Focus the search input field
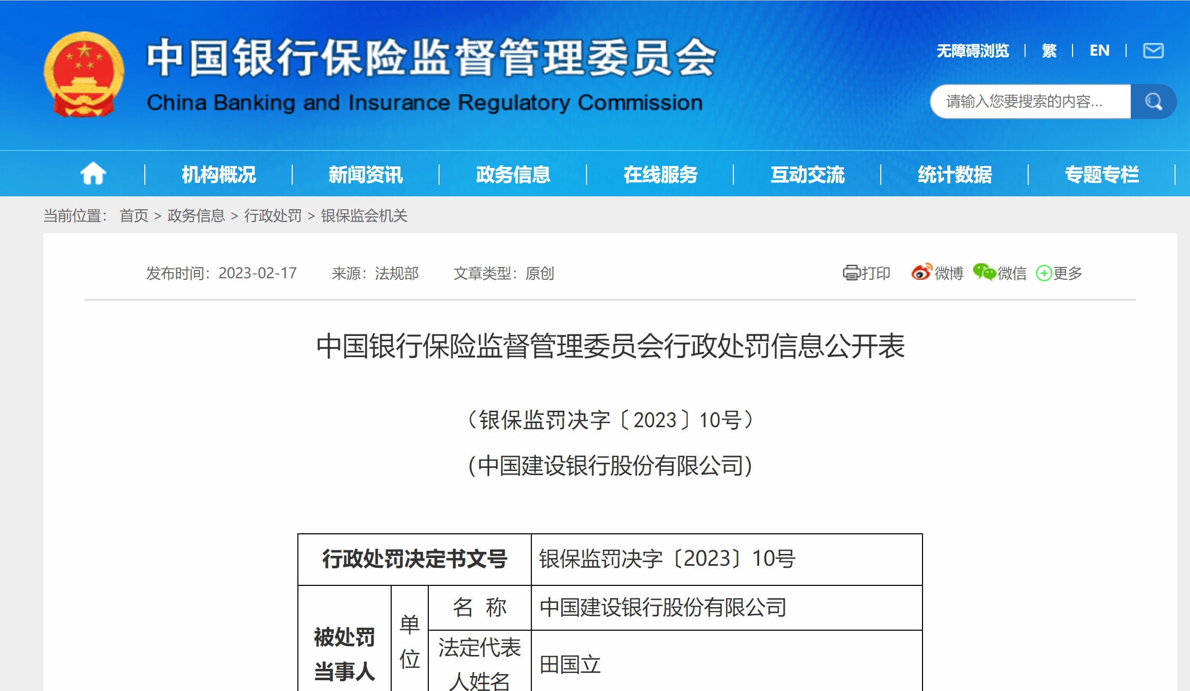Viewport: 1190px width, 691px height. click(x=1030, y=102)
